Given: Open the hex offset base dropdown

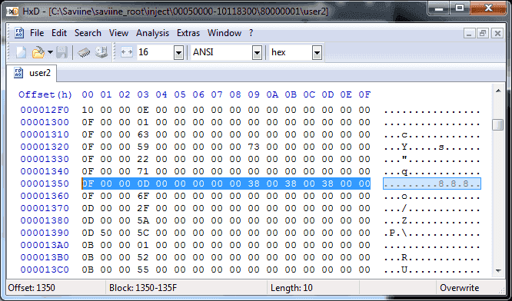Looking at the screenshot, I should [317, 52].
